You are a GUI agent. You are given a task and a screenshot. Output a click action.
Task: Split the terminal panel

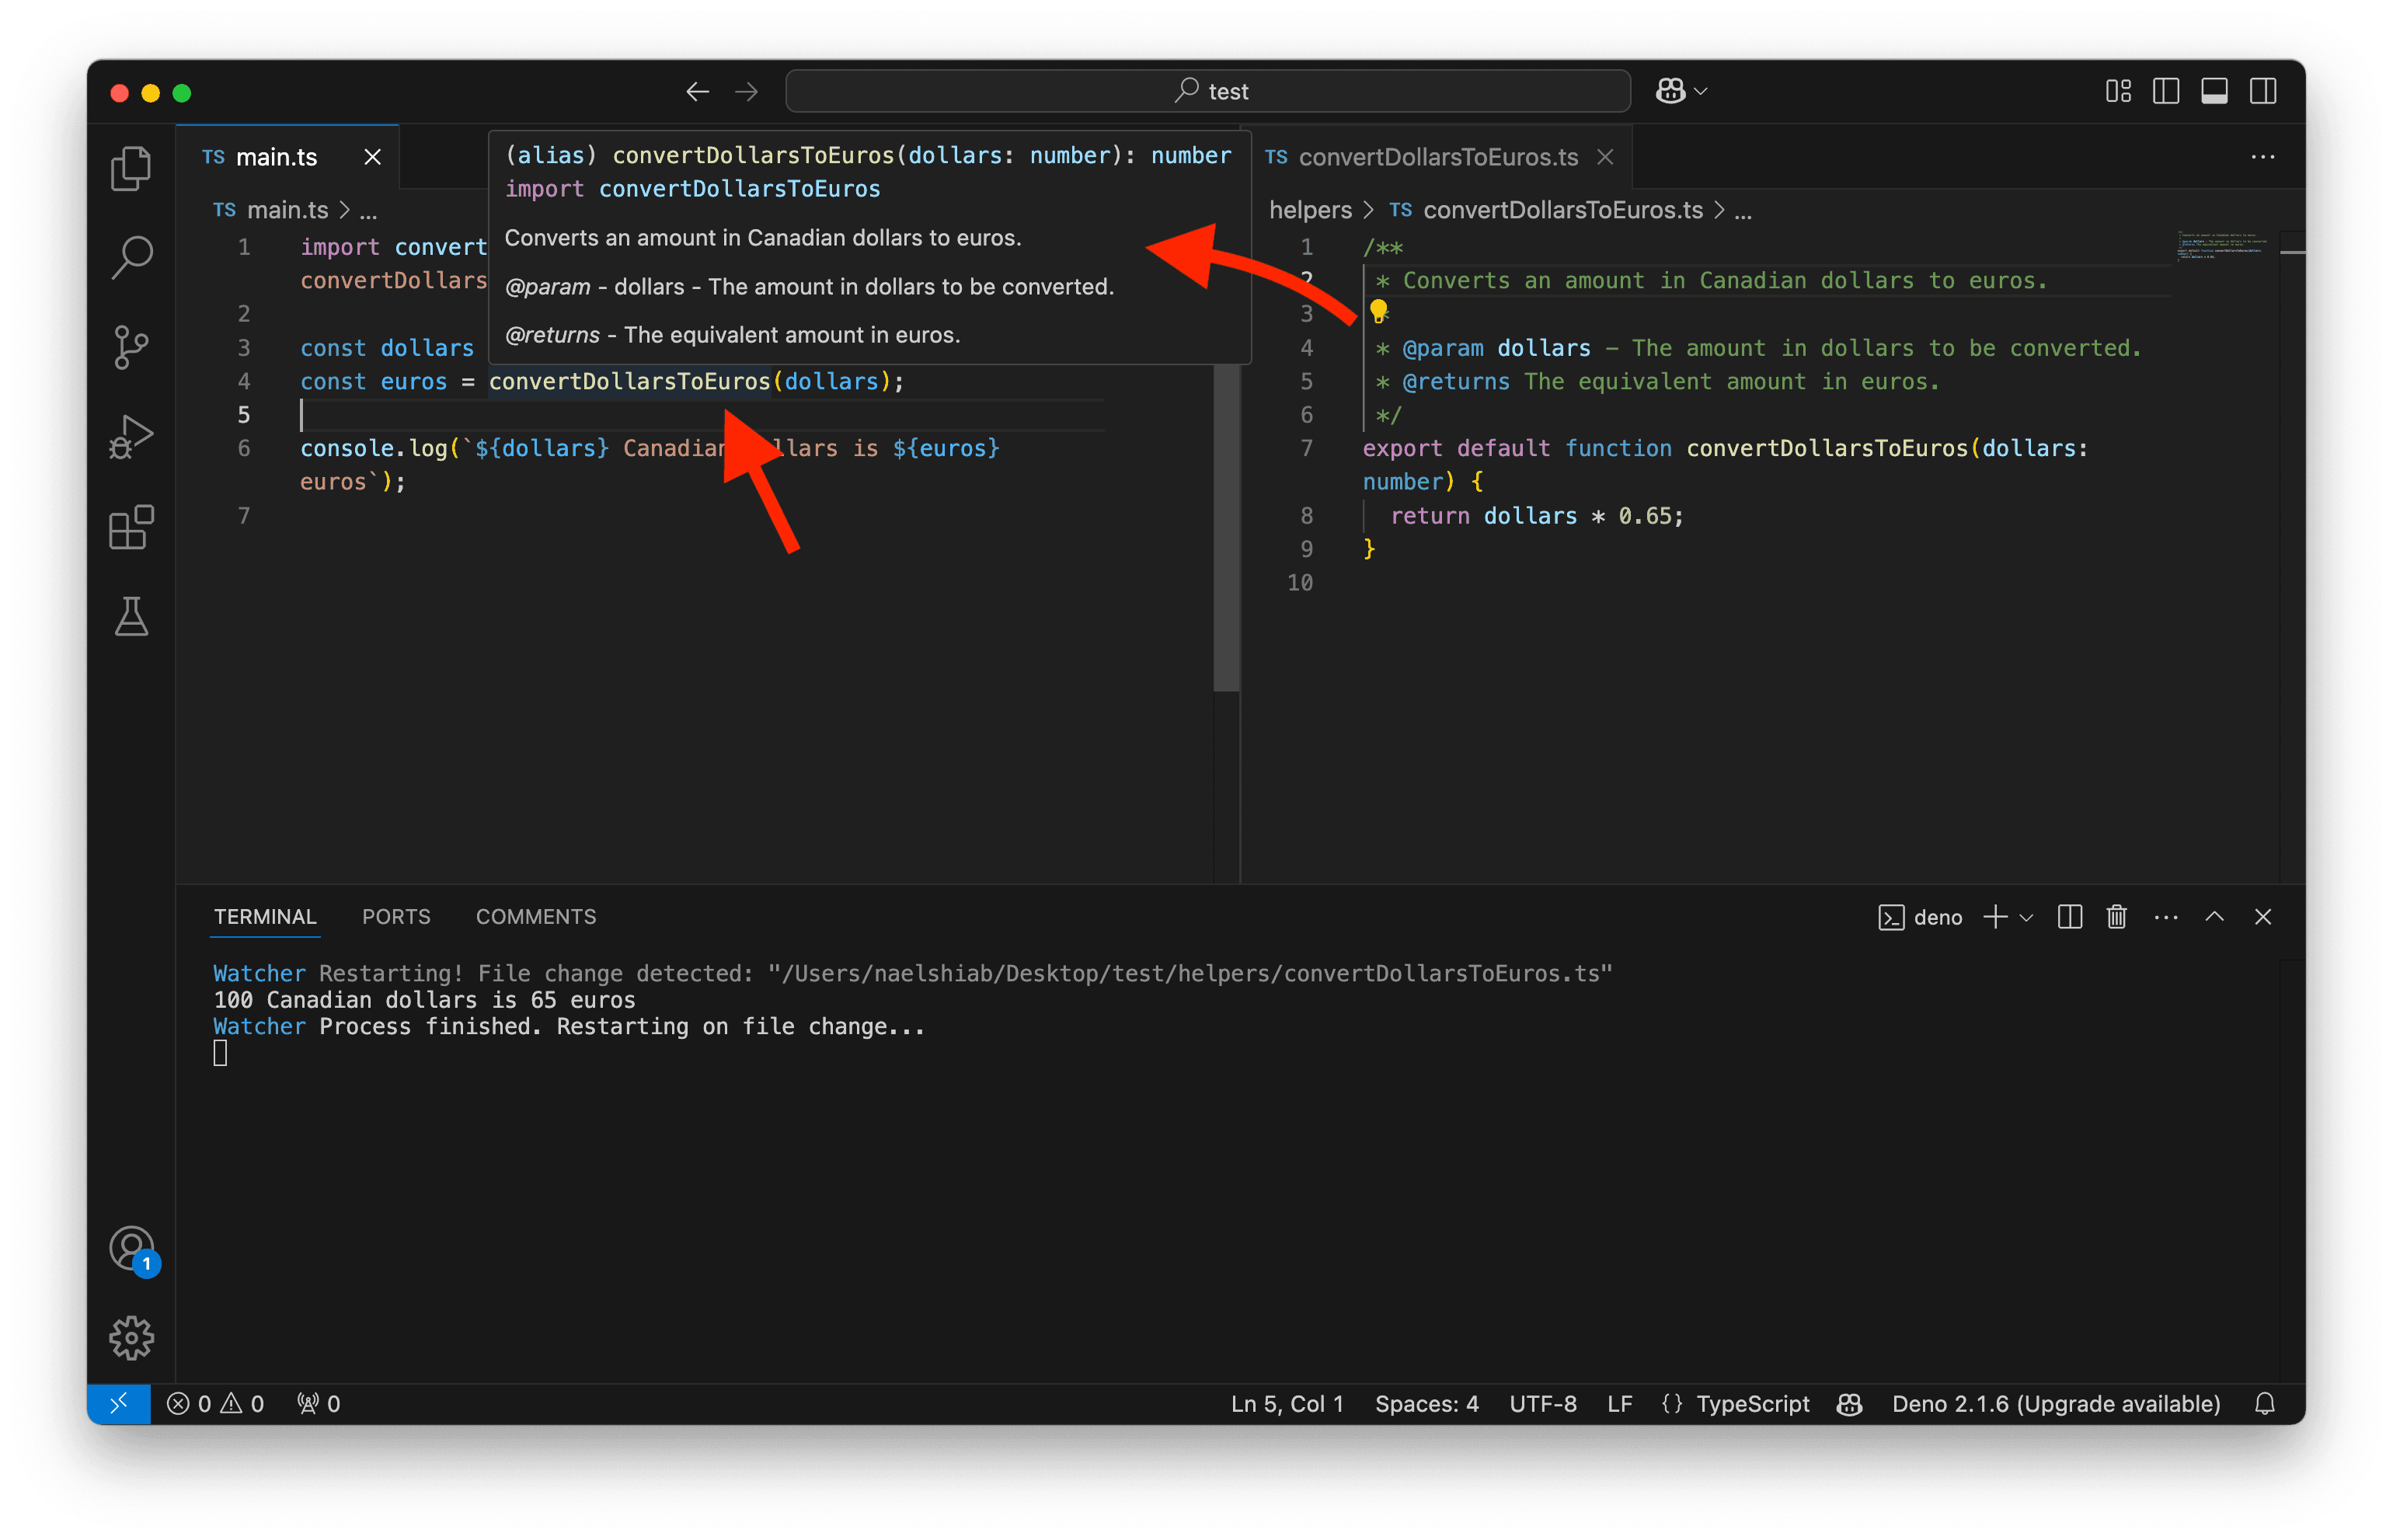click(2069, 917)
